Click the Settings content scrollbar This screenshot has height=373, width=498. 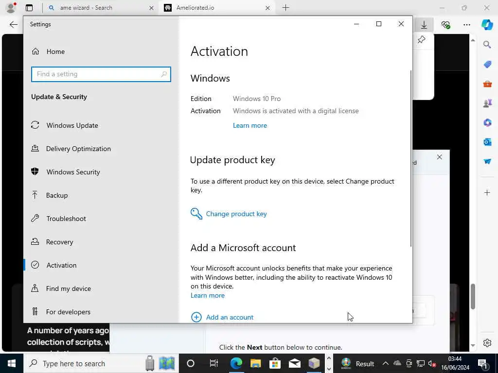(x=411, y=159)
